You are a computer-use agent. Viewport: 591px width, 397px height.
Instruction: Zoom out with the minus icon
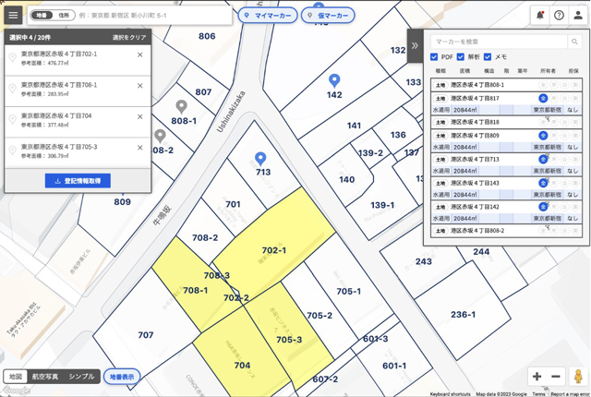pyautogui.click(x=556, y=376)
